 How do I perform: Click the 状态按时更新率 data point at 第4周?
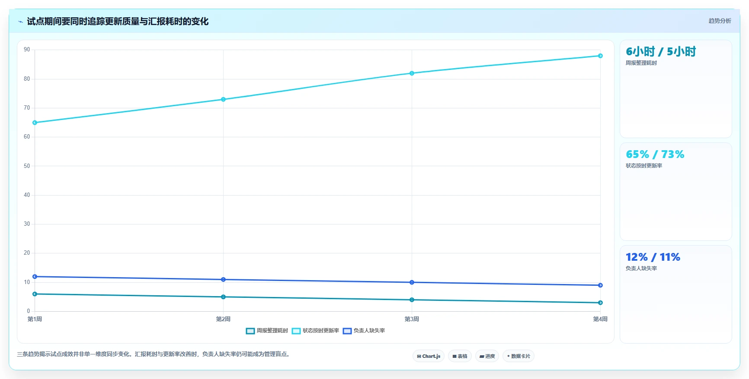pos(600,56)
